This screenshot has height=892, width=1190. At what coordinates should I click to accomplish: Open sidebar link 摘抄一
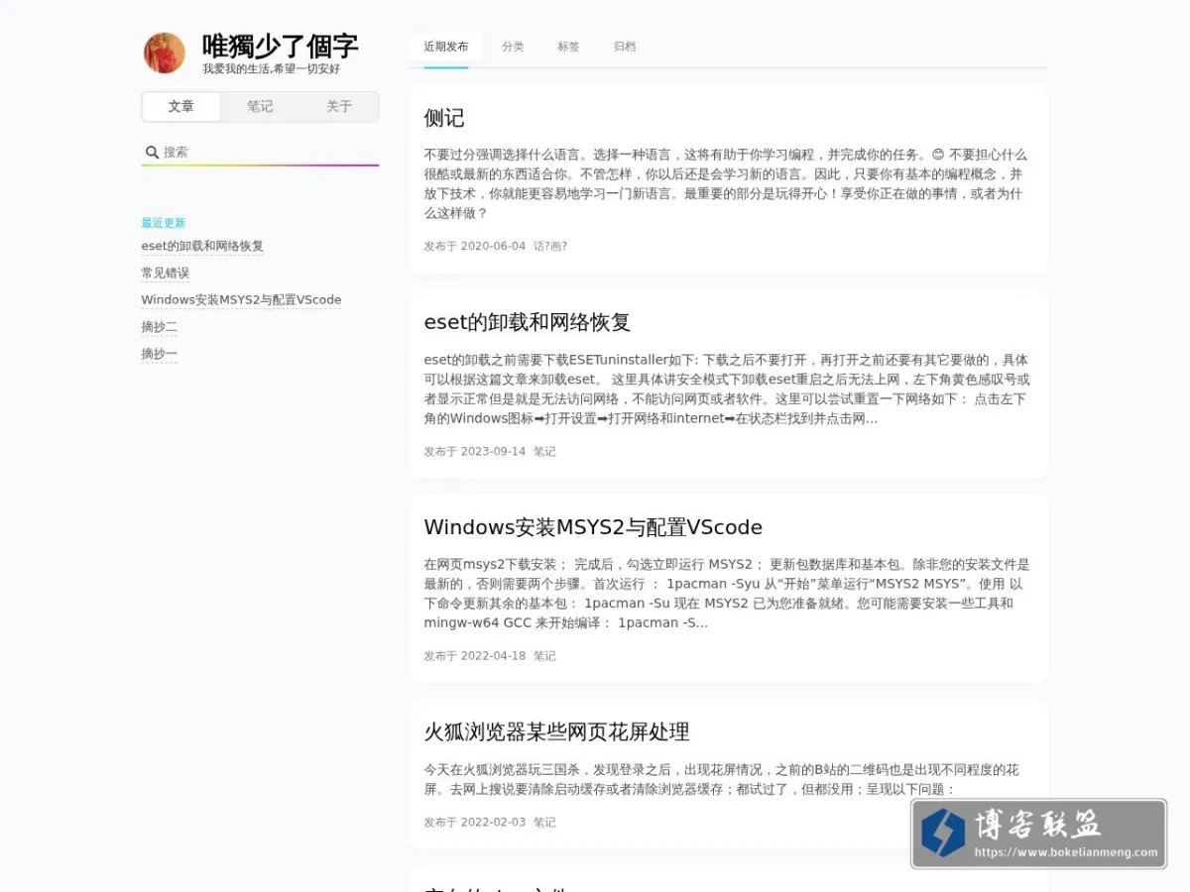click(x=159, y=354)
